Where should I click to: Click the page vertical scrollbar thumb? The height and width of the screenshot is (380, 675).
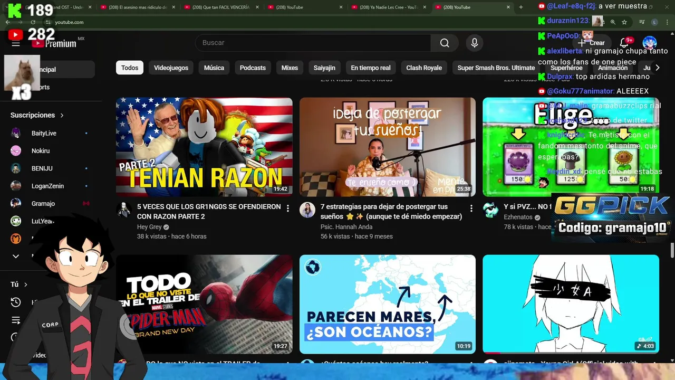point(672,250)
